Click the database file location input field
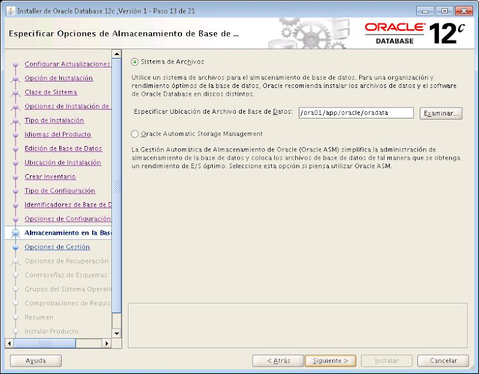The image size is (479, 374). pyautogui.click(x=356, y=113)
